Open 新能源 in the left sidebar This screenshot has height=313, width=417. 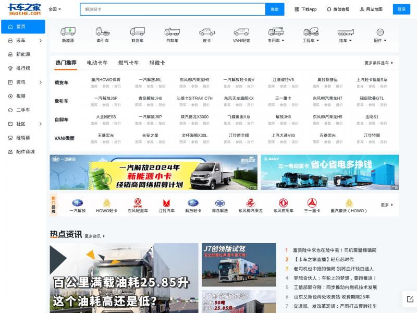coord(23,54)
